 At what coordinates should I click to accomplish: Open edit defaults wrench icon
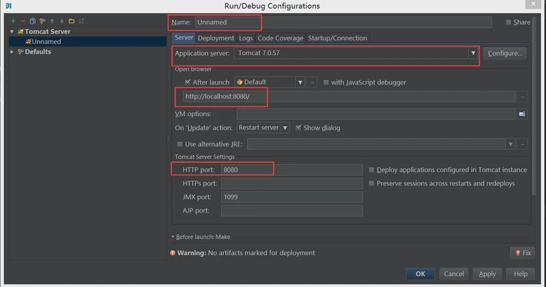click(x=42, y=21)
